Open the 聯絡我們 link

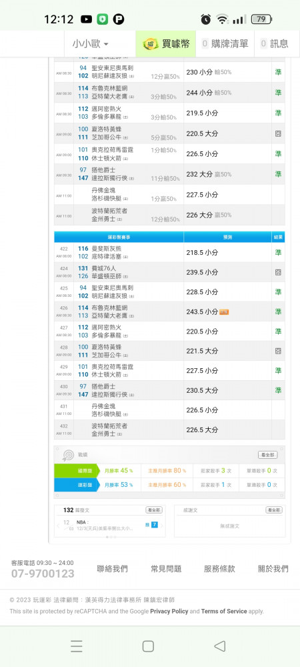click(x=112, y=569)
